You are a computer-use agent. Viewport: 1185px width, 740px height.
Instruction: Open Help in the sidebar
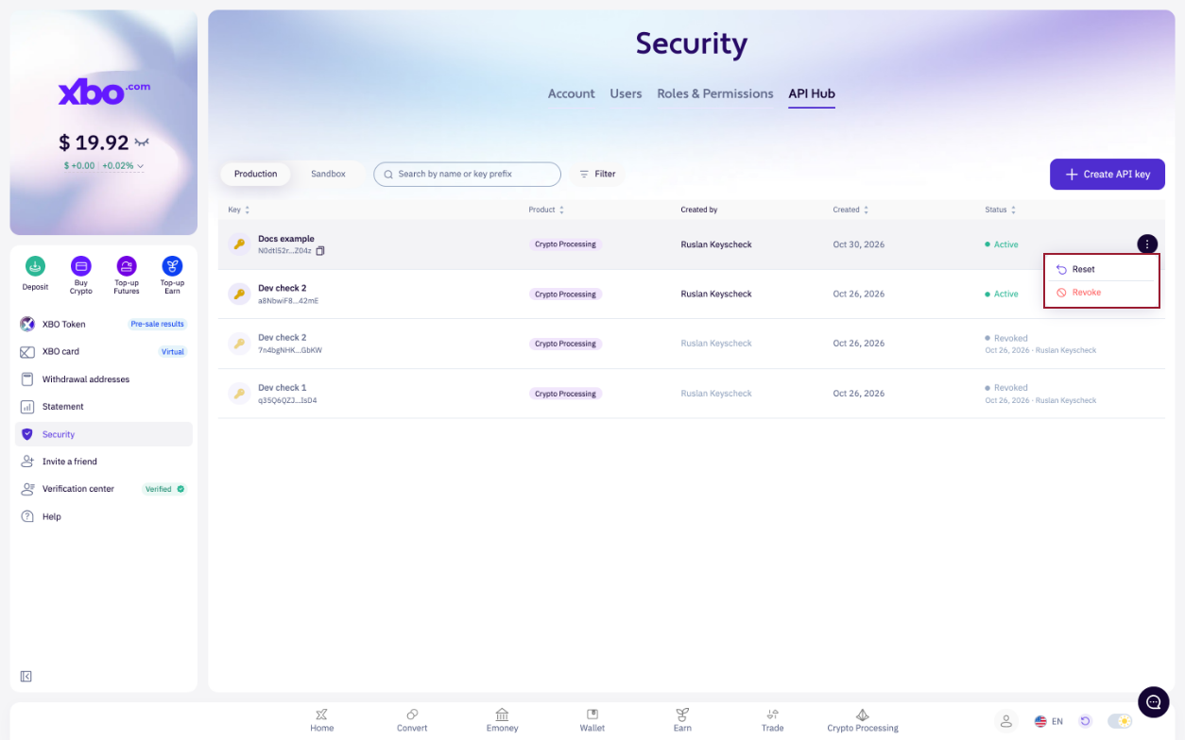(104, 517)
